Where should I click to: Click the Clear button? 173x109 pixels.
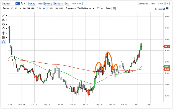pyautogui.click(x=161, y=4)
